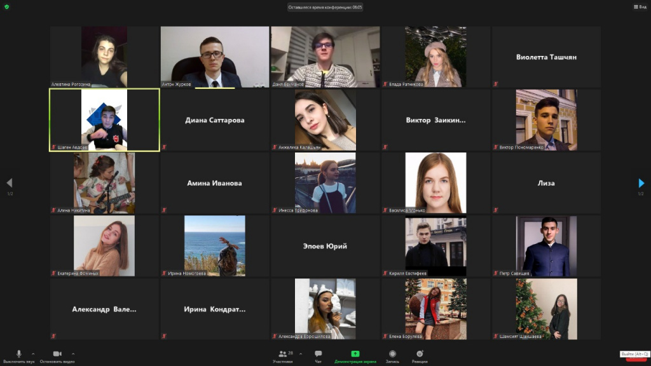Viewport: 651px width, 366px height.
Task: Select the Лиза name tile
Action: click(x=546, y=183)
